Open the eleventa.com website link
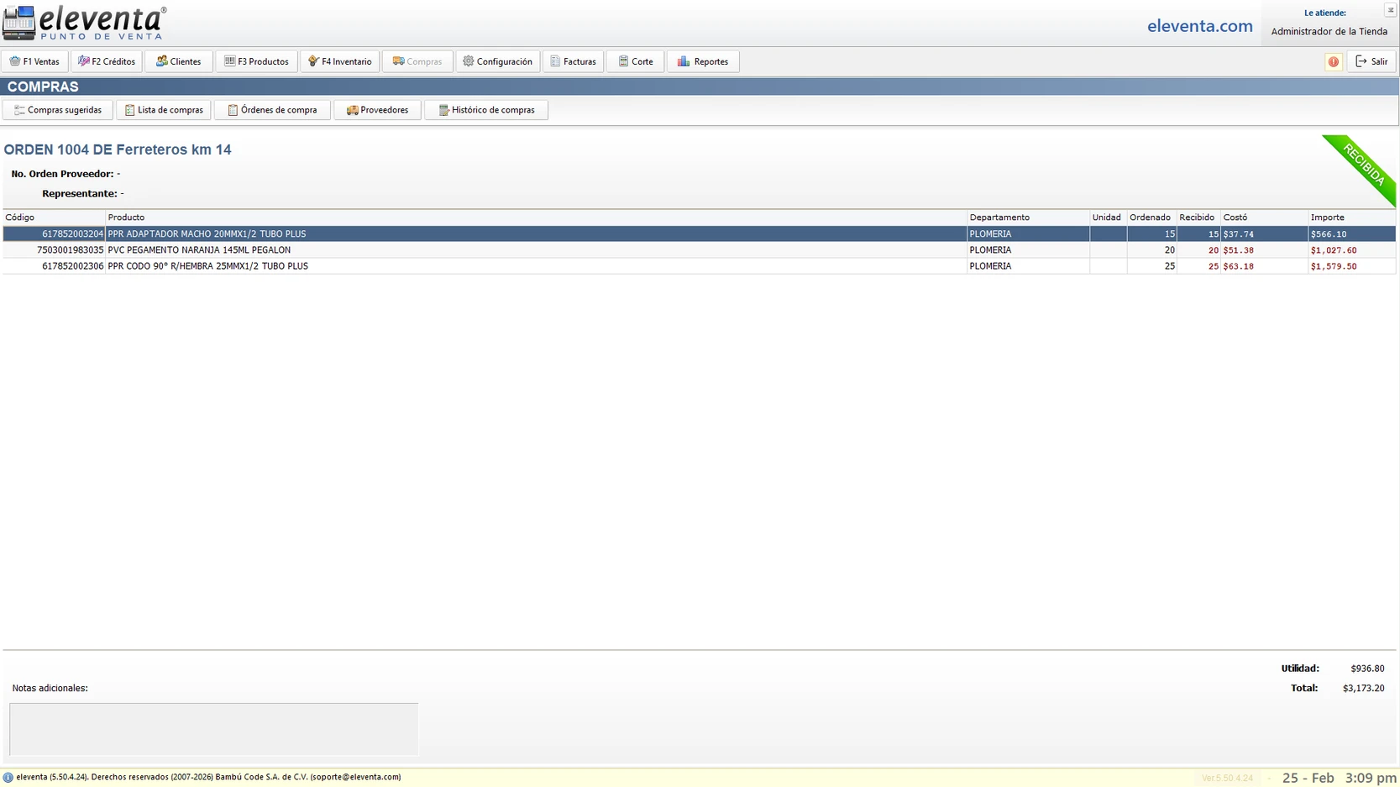 click(x=1199, y=26)
